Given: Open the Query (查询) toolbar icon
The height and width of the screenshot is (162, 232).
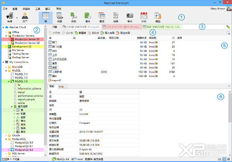Looking at the screenshot, I should click(102, 17).
